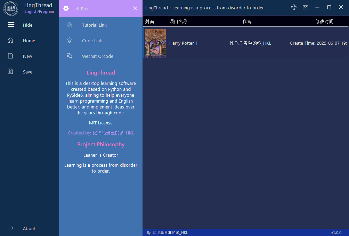The image size is (349, 236).
Task: Click the CC icon in the title bar
Action: (306, 7)
